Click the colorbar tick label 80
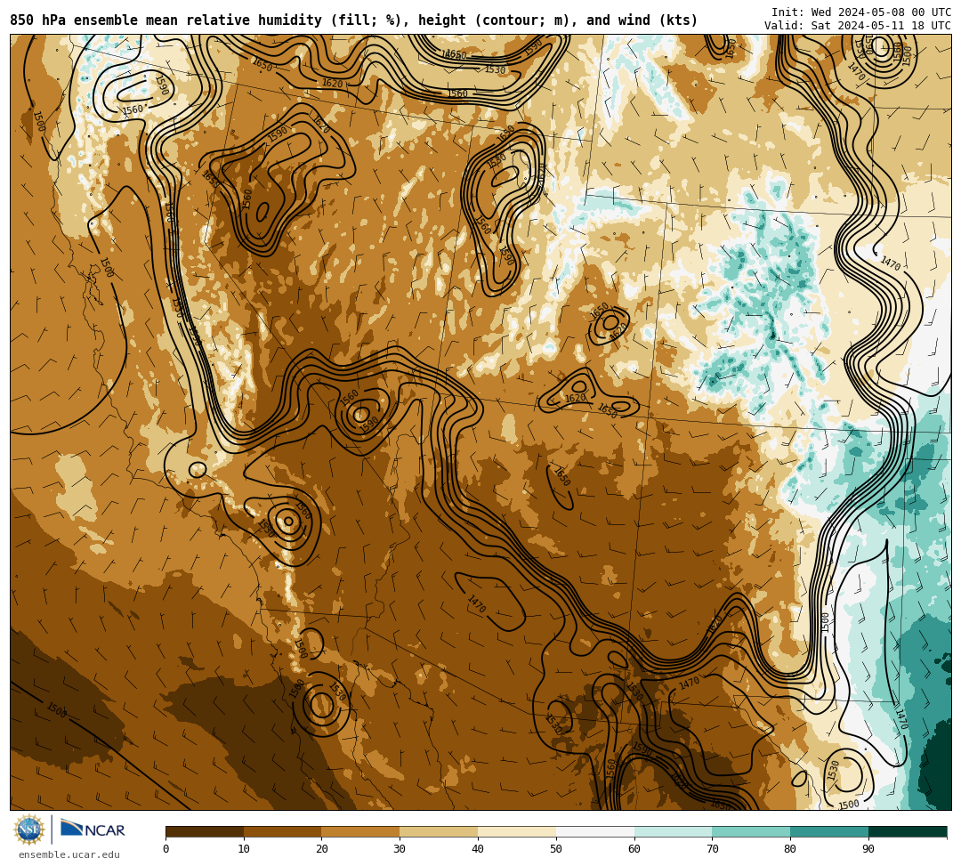 click(x=790, y=849)
